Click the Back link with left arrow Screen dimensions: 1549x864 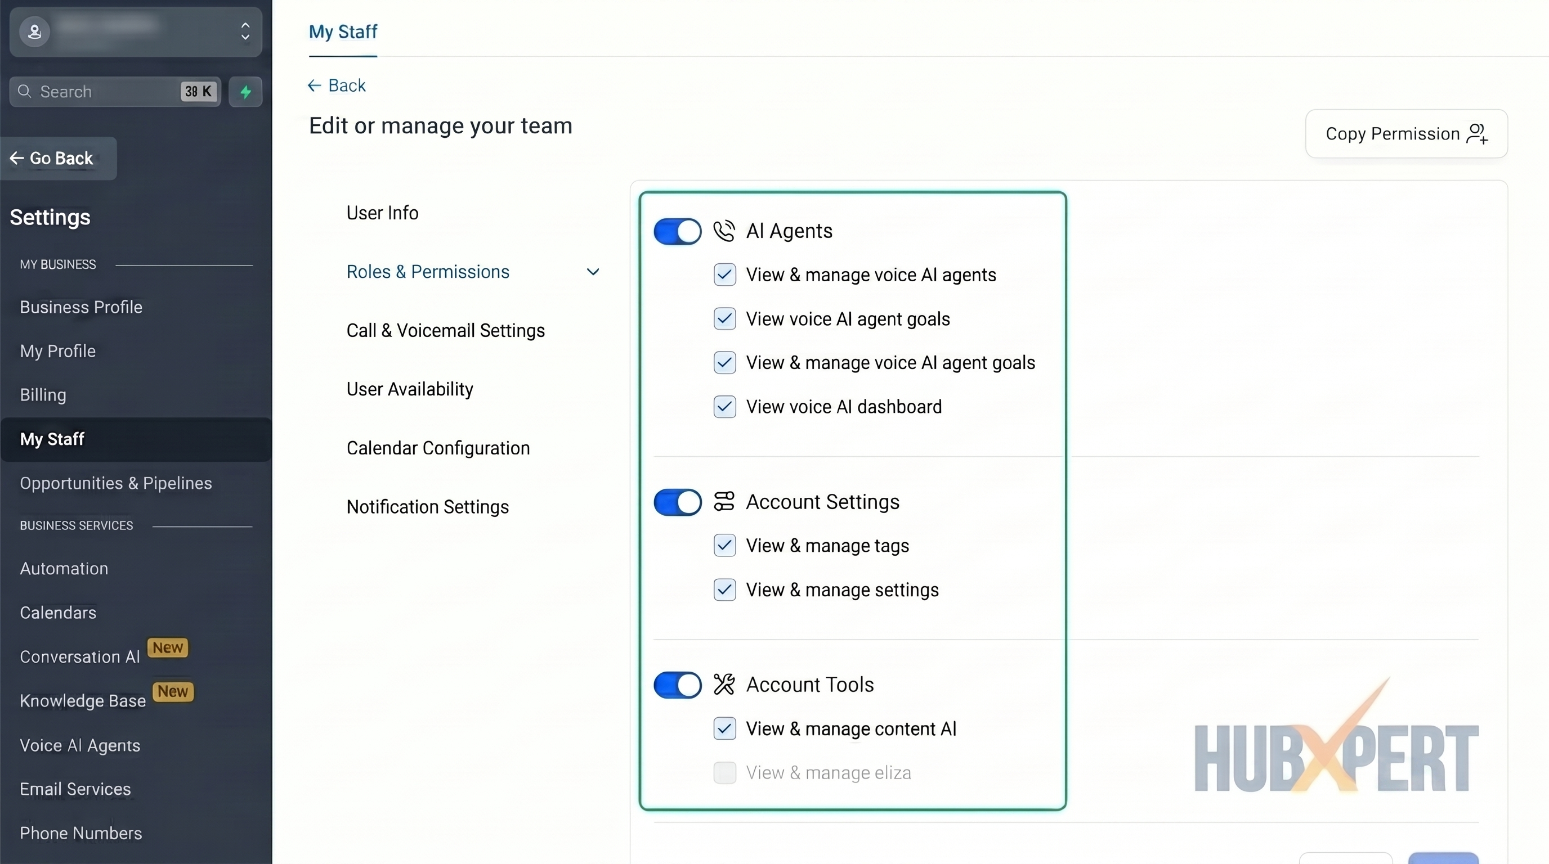(337, 85)
